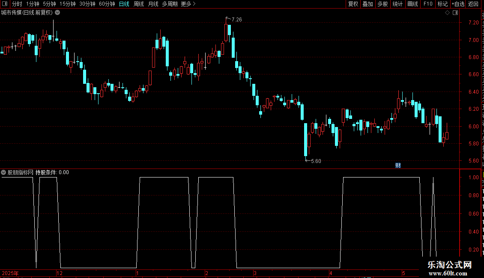Image resolution: width=484 pixels, height=278 pixels.
Task: Switch to 月线 monthly chart
Action: tap(153, 4)
